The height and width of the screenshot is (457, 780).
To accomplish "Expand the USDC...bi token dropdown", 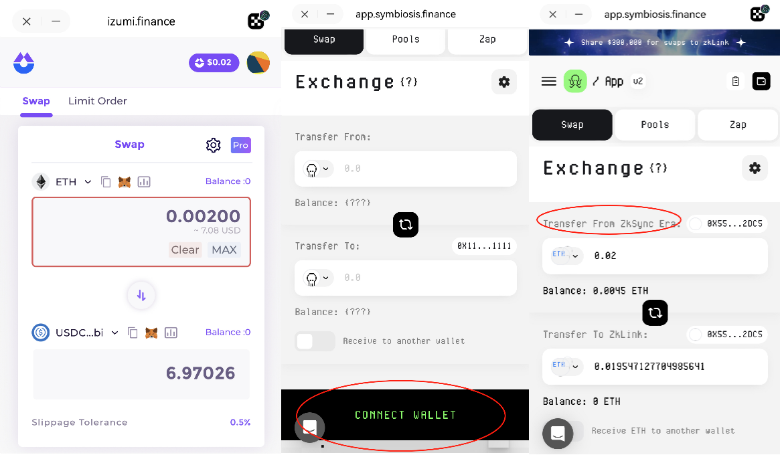I will tap(115, 333).
